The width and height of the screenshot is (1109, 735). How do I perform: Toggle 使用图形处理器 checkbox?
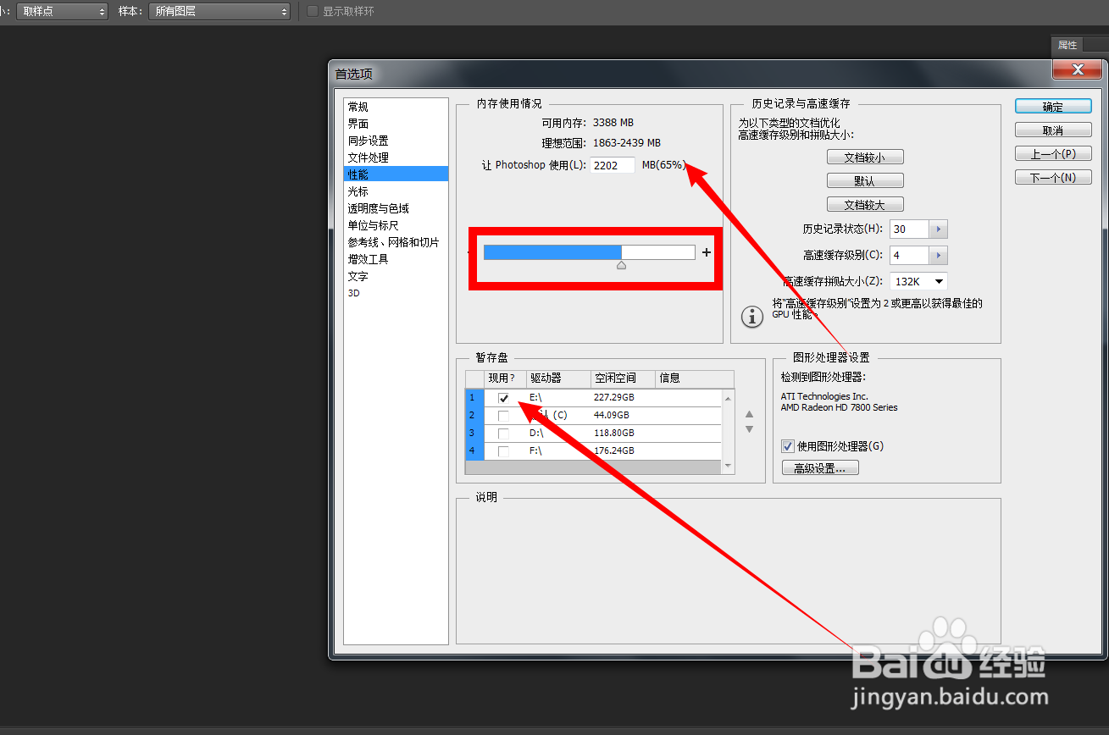788,446
